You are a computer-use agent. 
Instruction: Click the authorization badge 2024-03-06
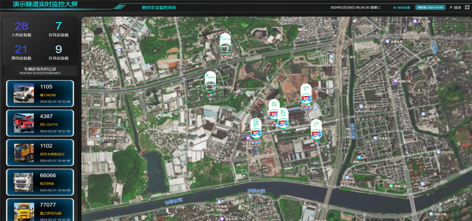point(430,8)
